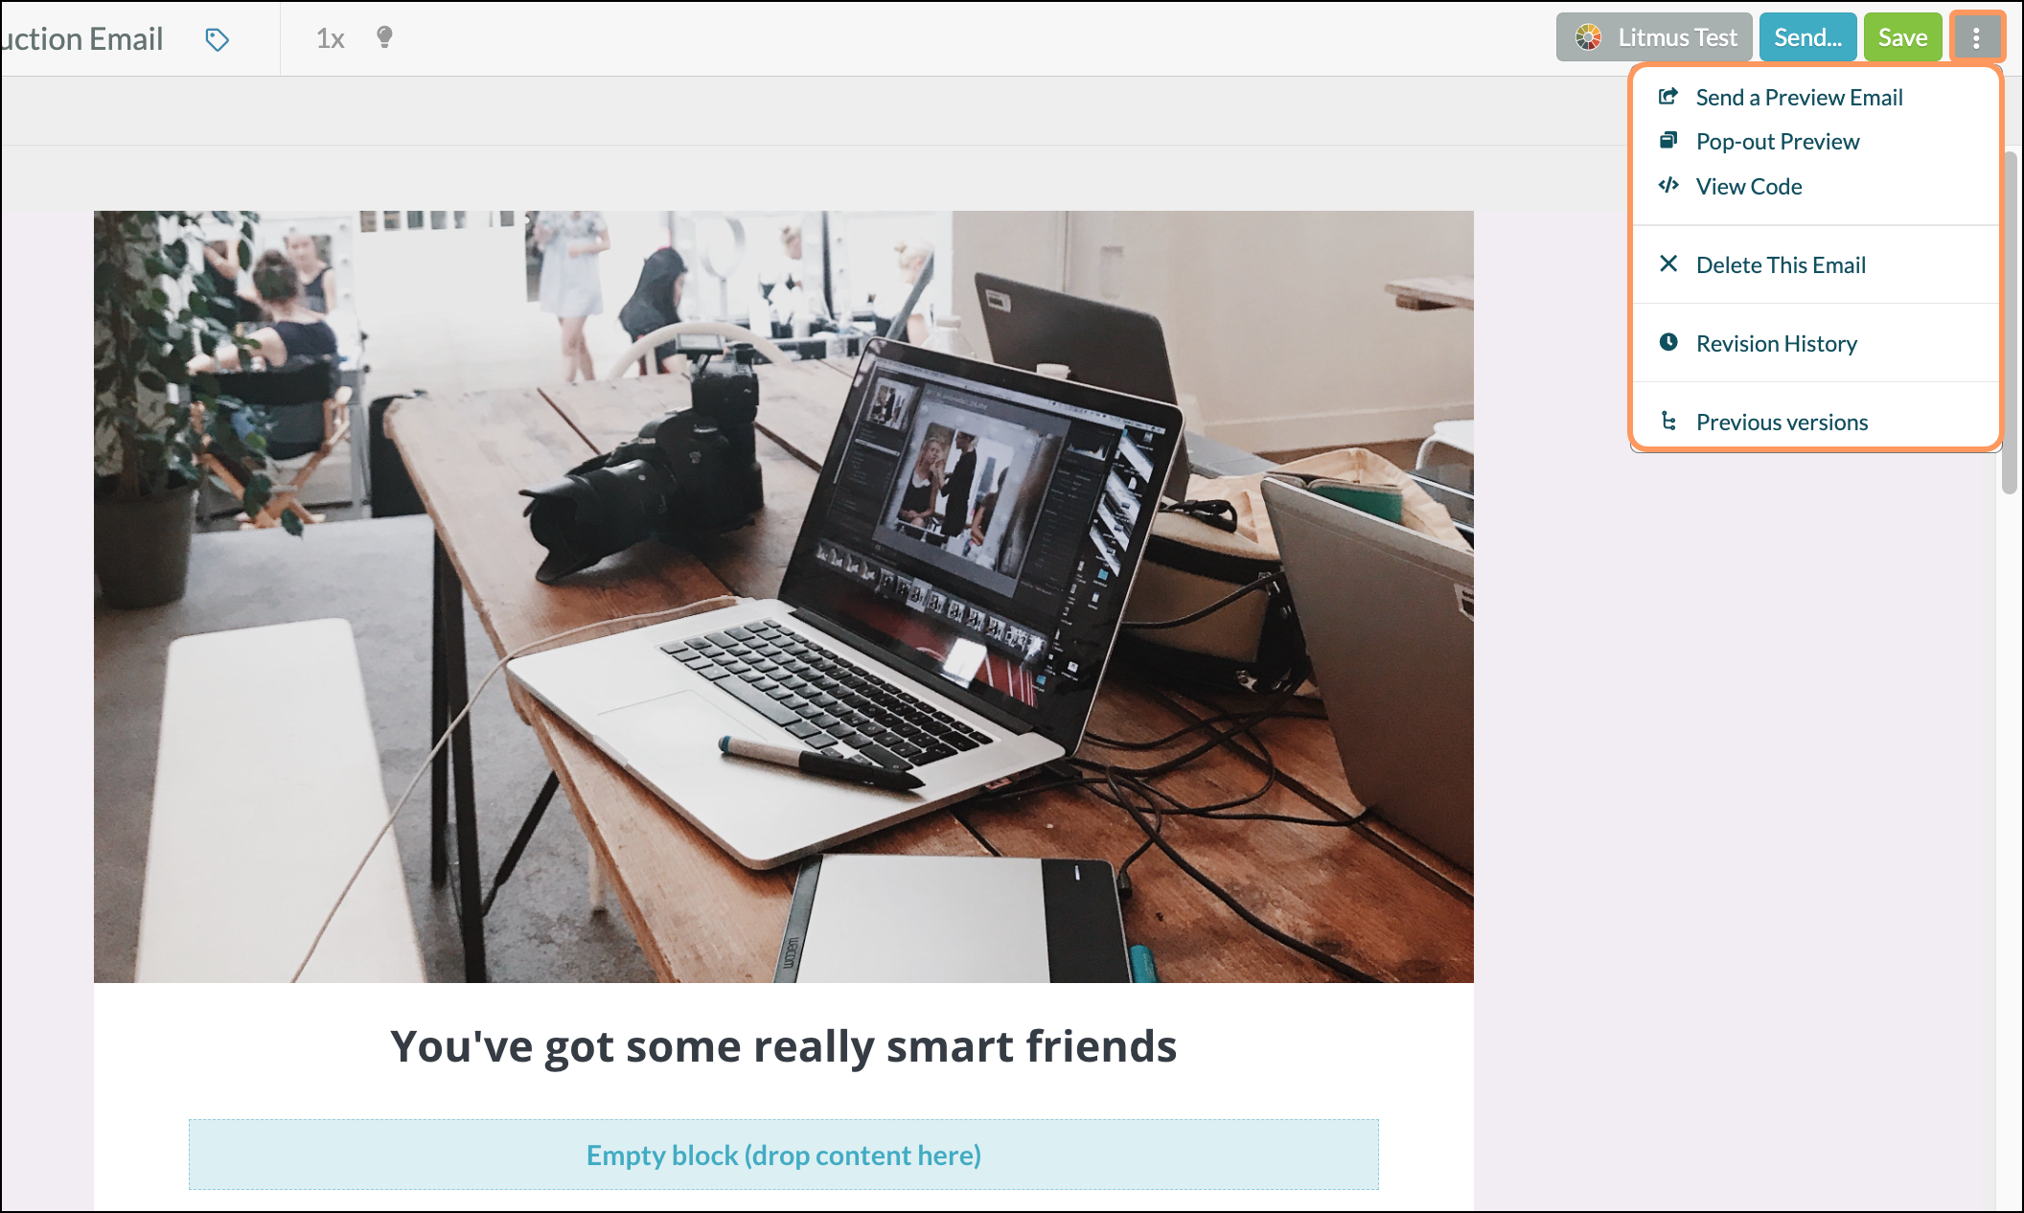Screen dimensions: 2024x1213
Task: Open Revision History from the menu
Action: pyautogui.click(x=1816, y=343)
